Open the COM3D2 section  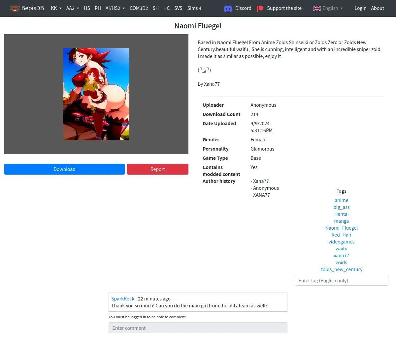tap(139, 8)
